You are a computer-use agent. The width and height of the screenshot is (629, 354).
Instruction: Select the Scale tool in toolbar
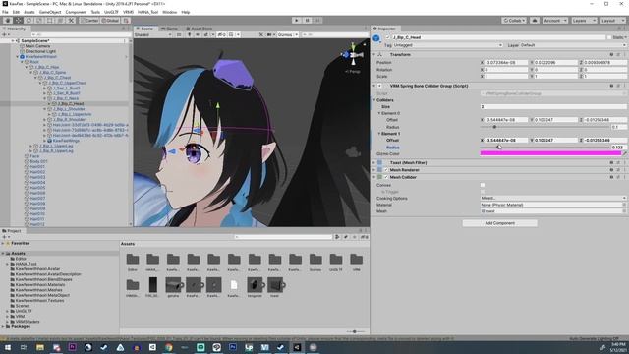pyautogui.click(x=39, y=20)
